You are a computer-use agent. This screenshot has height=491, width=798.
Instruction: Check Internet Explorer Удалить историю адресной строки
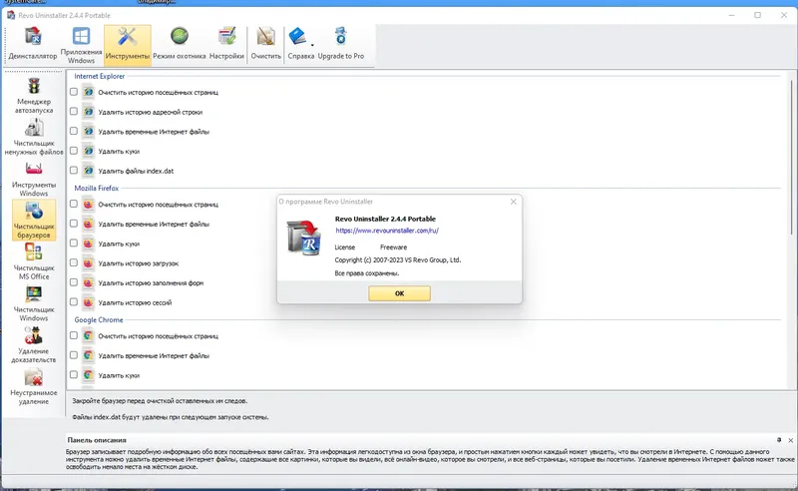[x=74, y=111]
